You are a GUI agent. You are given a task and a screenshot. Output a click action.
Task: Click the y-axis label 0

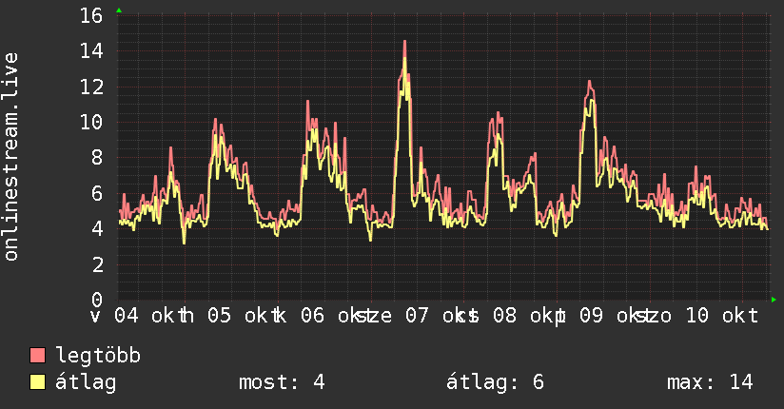[97, 300]
